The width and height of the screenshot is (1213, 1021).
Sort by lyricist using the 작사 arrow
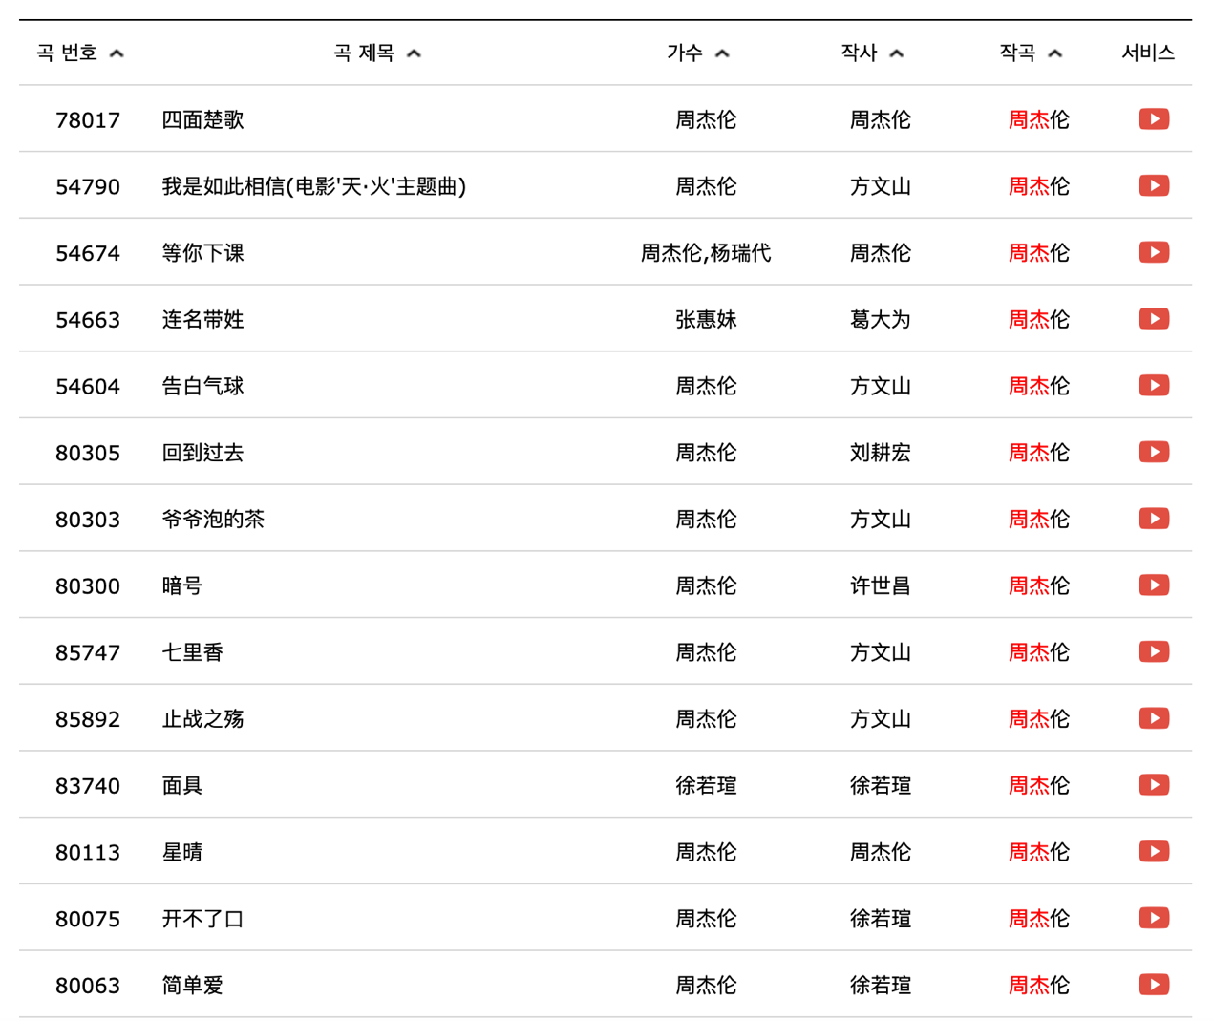(x=896, y=53)
